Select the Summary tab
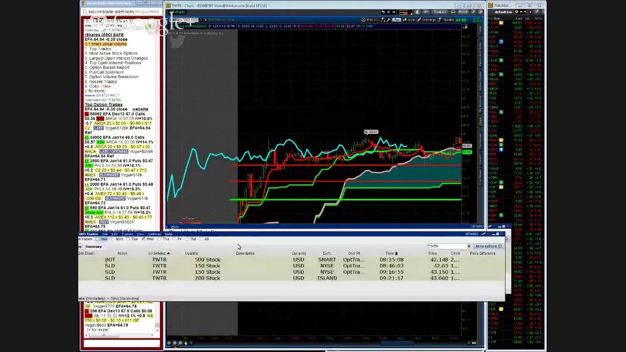 point(93,247)
